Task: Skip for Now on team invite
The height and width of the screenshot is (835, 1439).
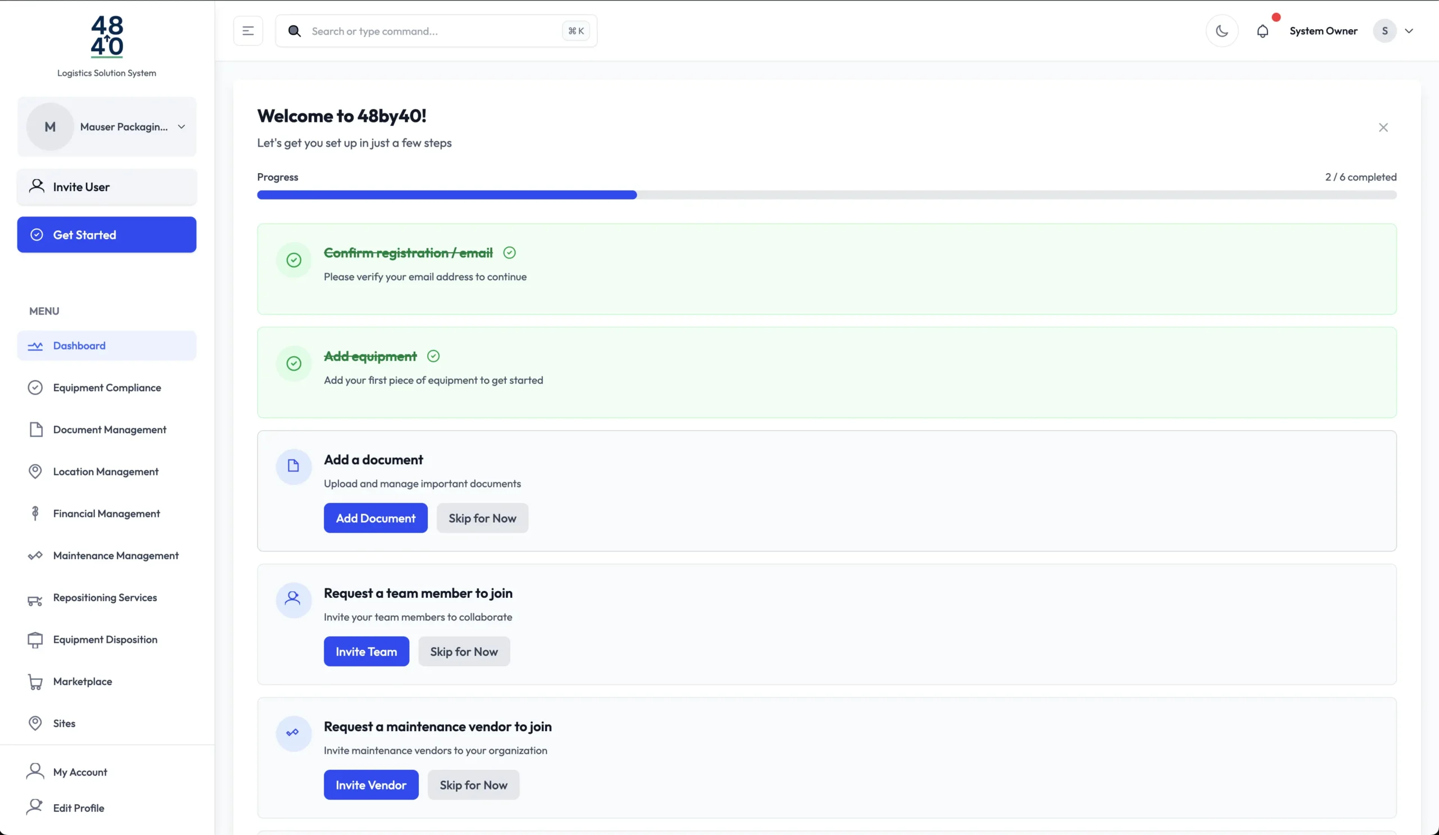Action: click(x=464, y=652)
